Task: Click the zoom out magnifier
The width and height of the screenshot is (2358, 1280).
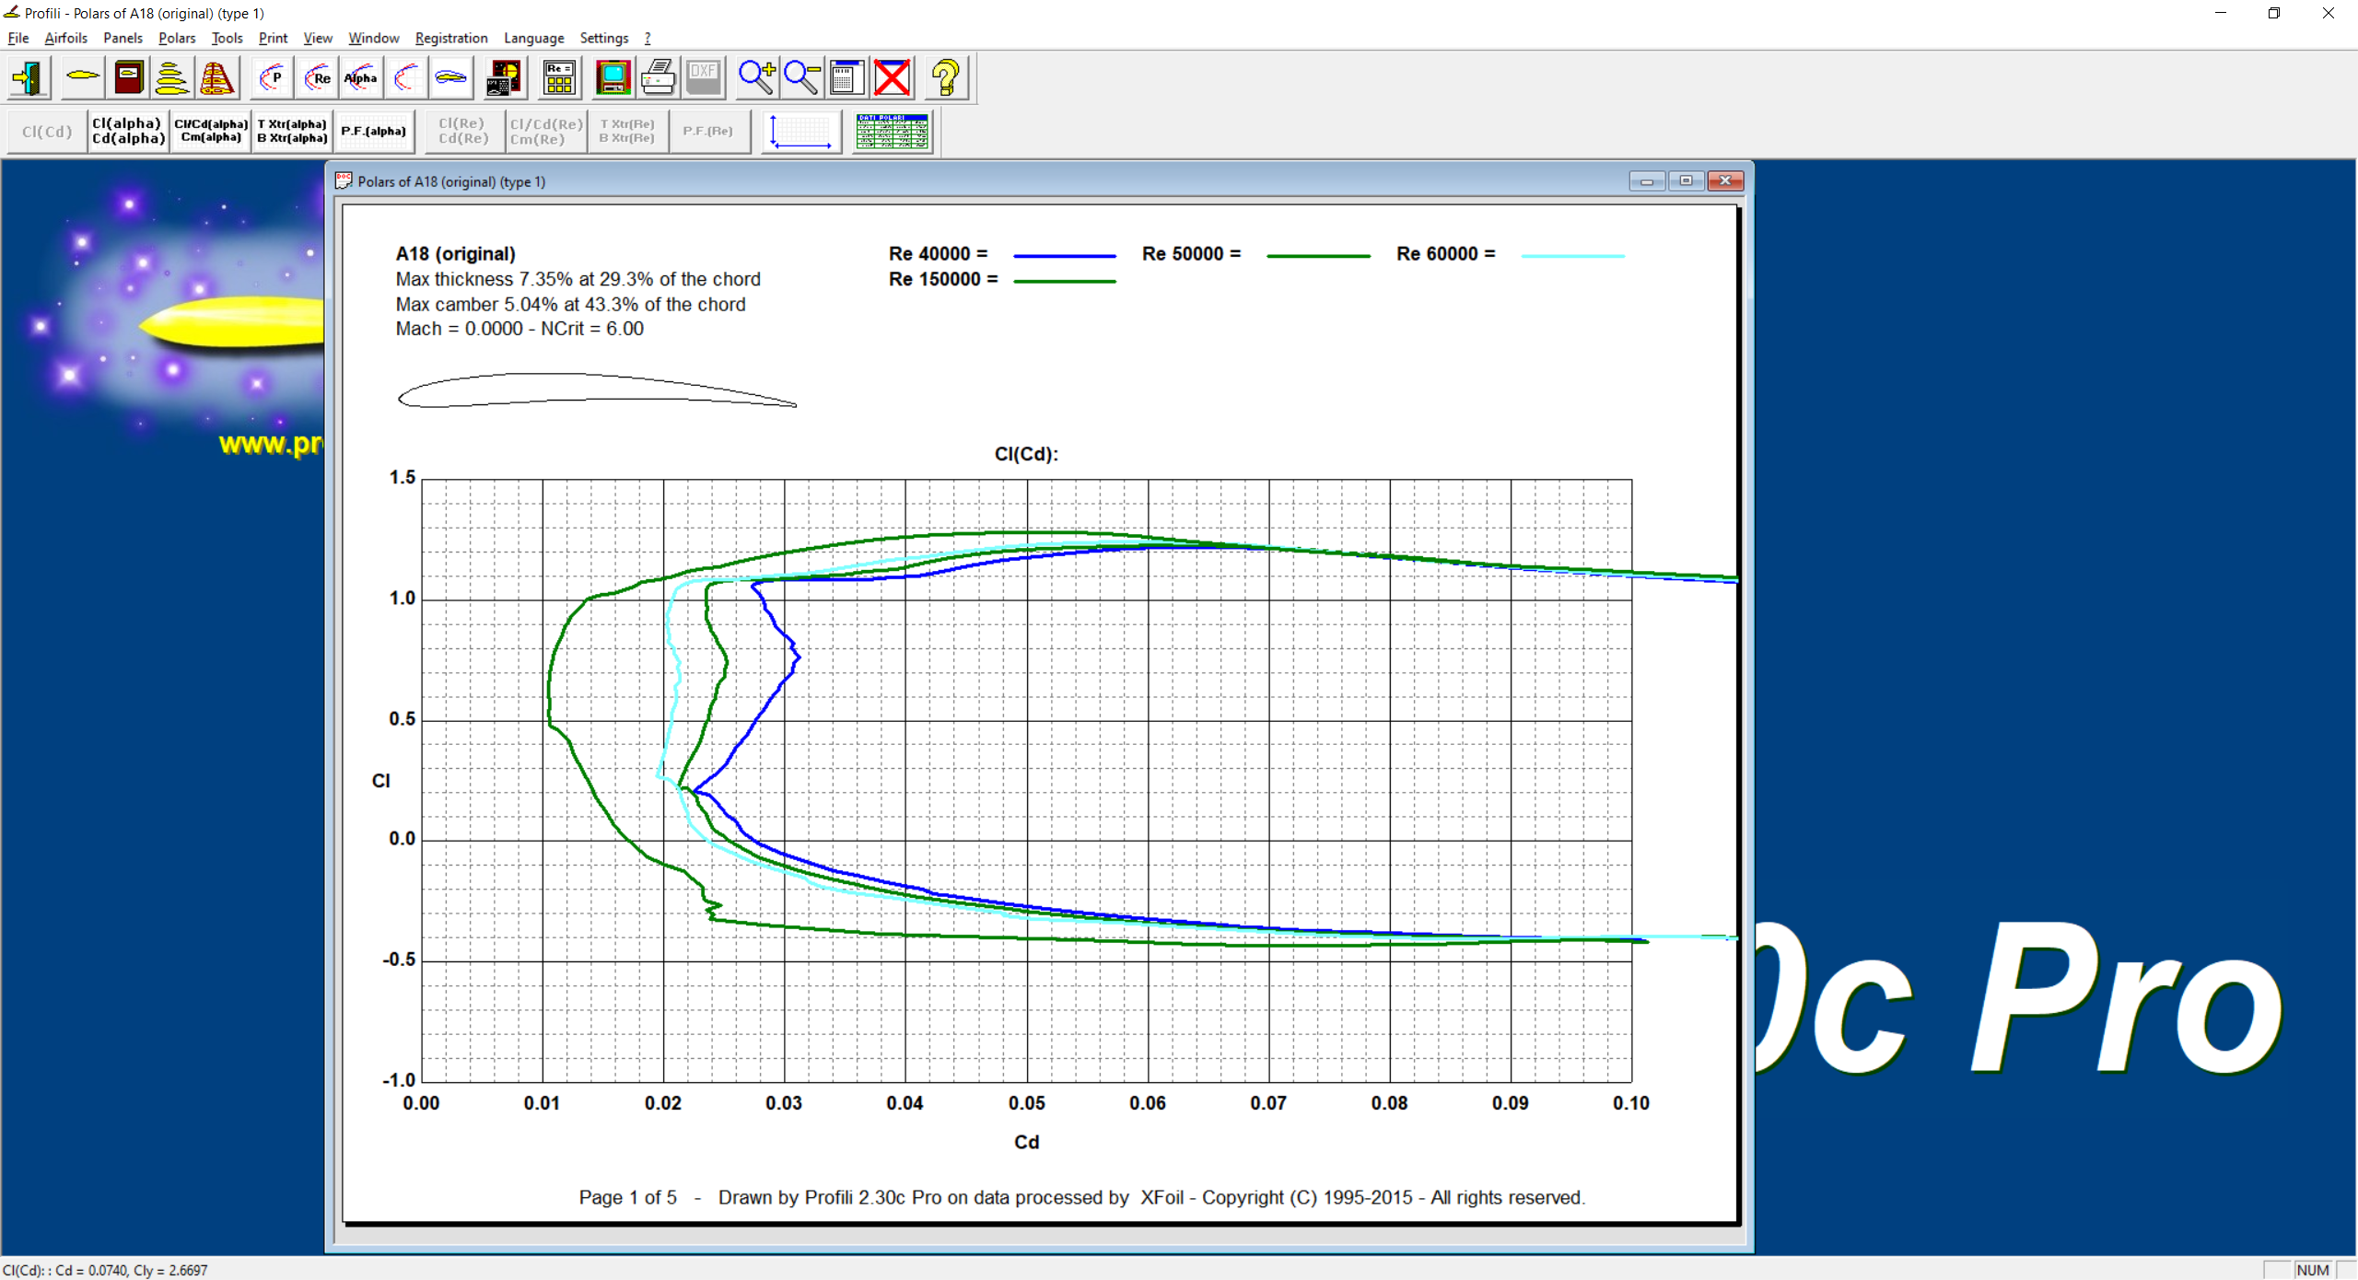Action: [801, 78]
